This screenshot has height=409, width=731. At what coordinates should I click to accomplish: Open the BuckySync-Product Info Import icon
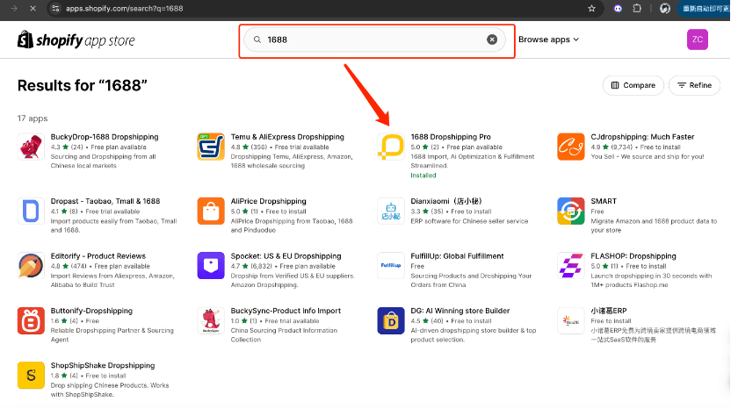pos(211,320)
